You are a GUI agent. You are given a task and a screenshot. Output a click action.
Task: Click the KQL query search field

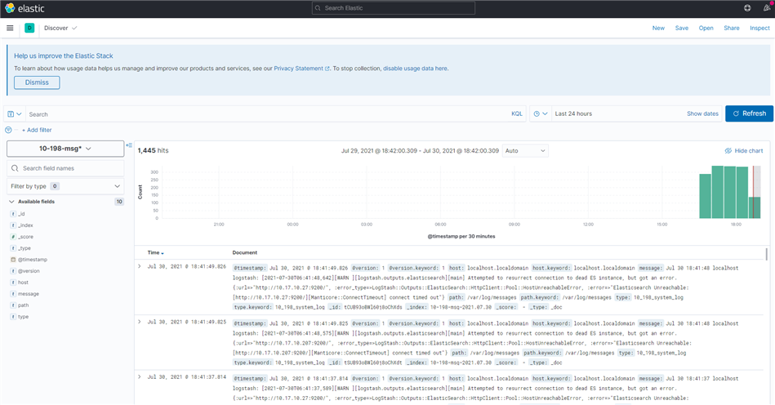coord(267,114)
